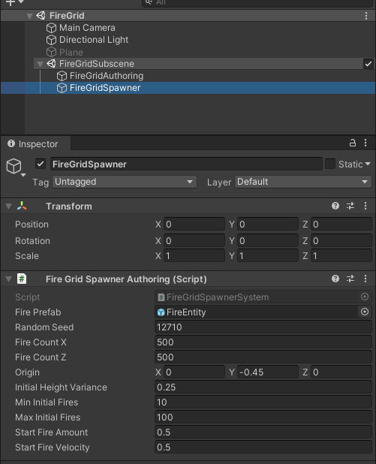Open Fire Grid Spawner Authoring help
Image resolution: width=376 pixels, height=464 pixels.
click(335, 279)
